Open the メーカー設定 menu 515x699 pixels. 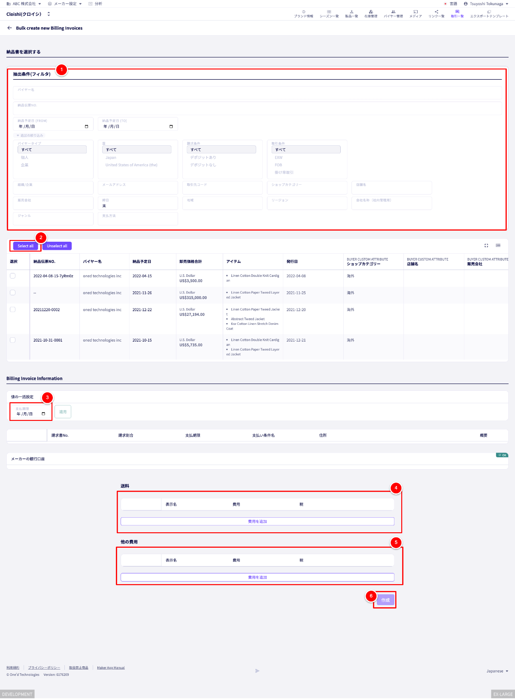click(x=65, y=4)
